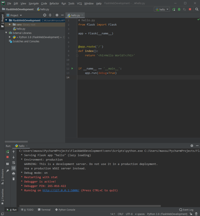
Task: Open the Python Console panel
Action: (x=65, y=209)
